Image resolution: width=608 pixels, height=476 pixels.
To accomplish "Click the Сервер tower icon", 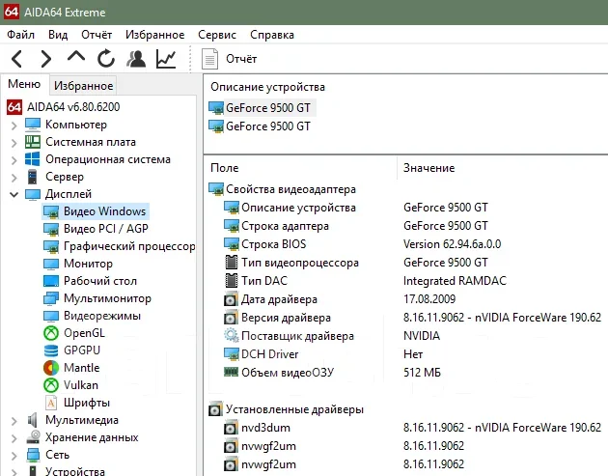I will click(x=33, y=177).
